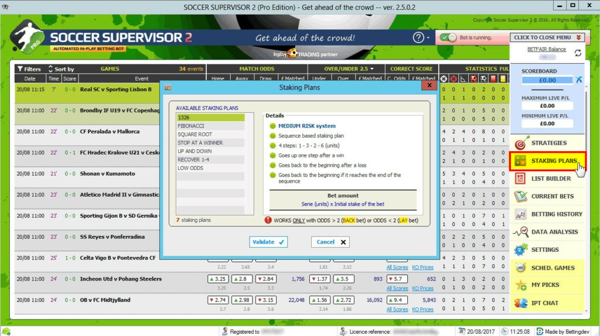Click draw odds 3.15 for OB v Midtjylland

pyautogui.click(x=265, y=300)
